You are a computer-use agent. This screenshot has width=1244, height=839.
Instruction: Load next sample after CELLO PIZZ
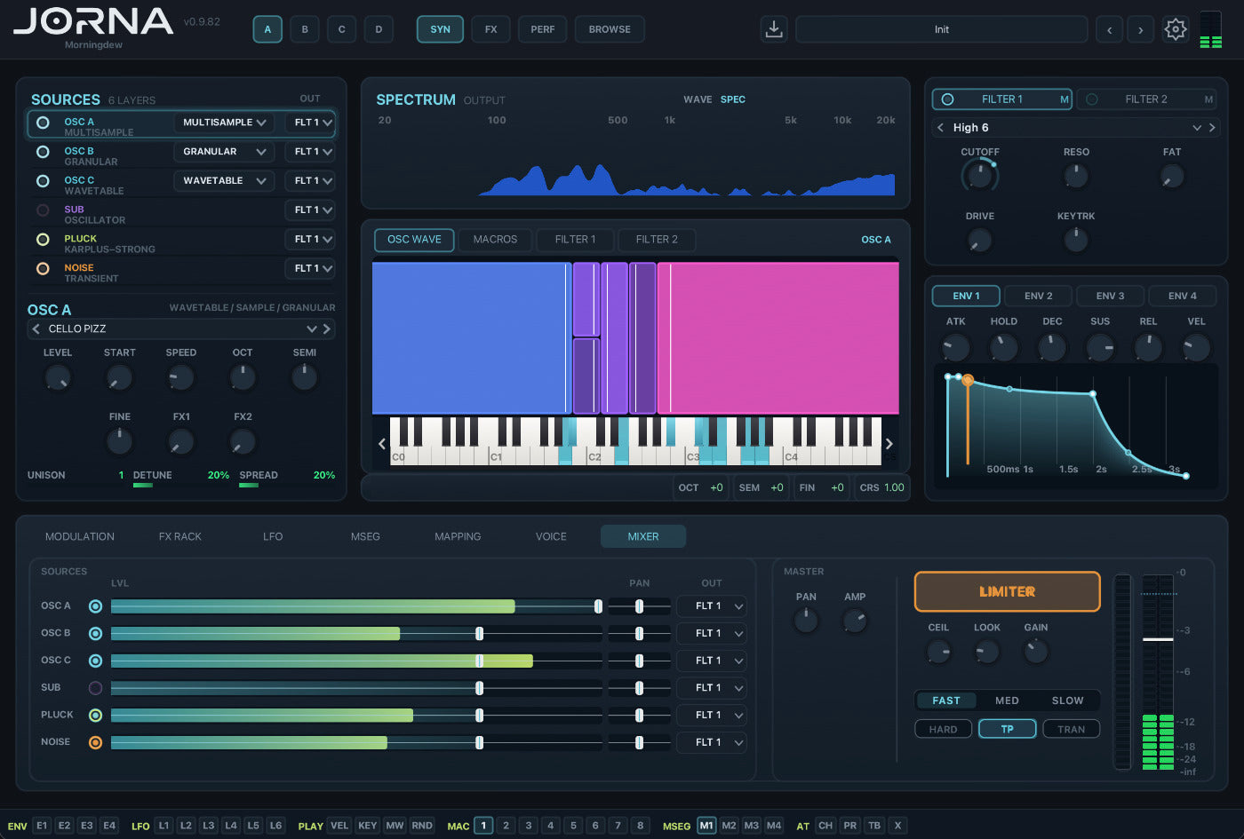click(x=327, y=328)
